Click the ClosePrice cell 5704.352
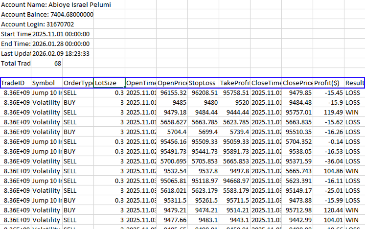 click(x=297, y=141)
